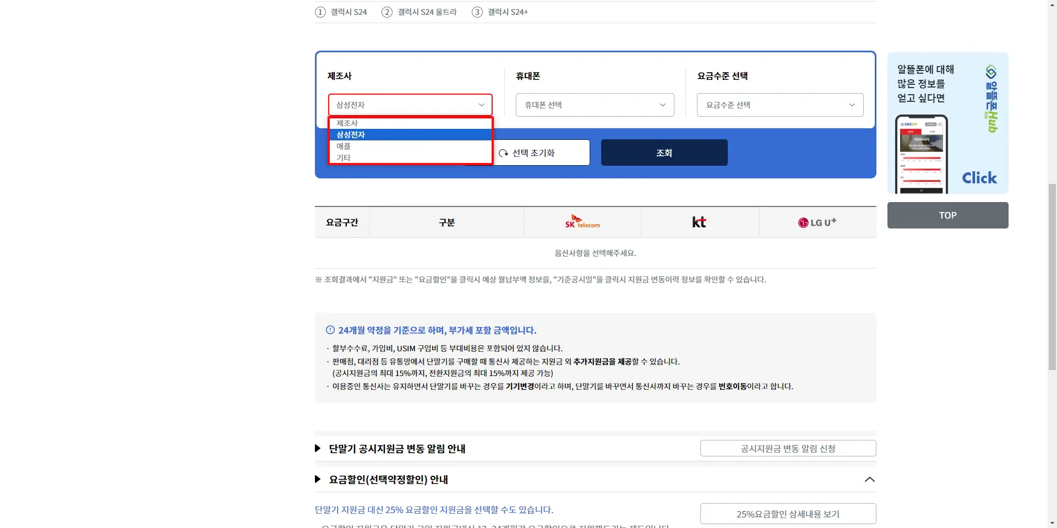
Task: Click the page scroll-down arrow
Action: [1052, 524]
